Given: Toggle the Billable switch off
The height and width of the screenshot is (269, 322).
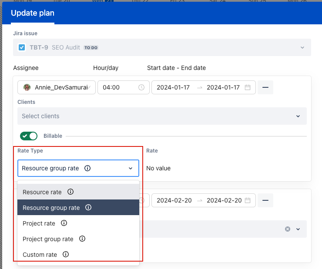Looking at the screenshot, I should (x=29, y=136).
